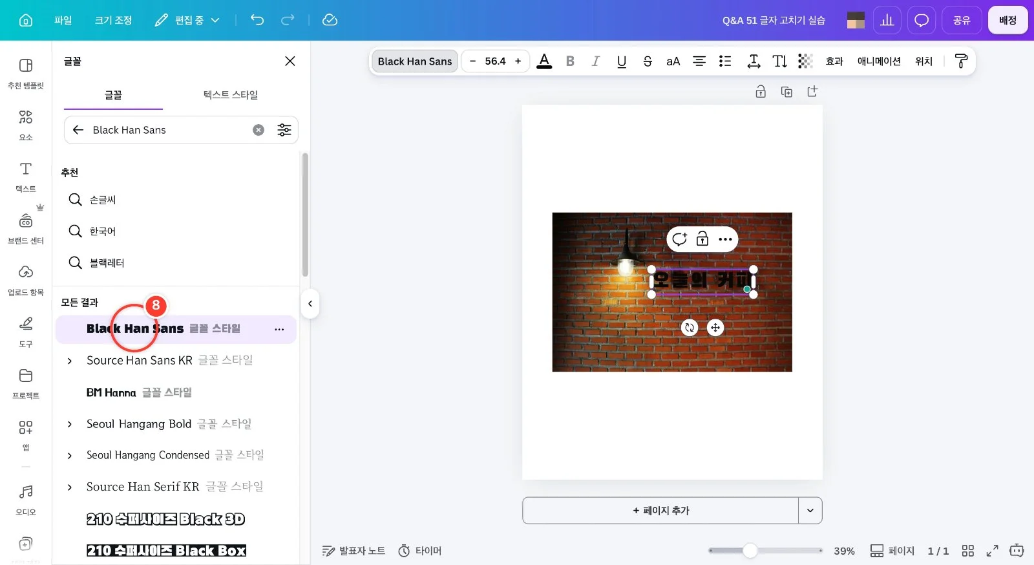The height and width of the screenshot is (565, 1034).
Task: Check cloud save status icon
Action: point(330,20)
